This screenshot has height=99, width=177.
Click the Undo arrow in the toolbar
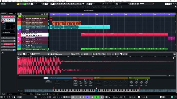(x=2, y=4)
